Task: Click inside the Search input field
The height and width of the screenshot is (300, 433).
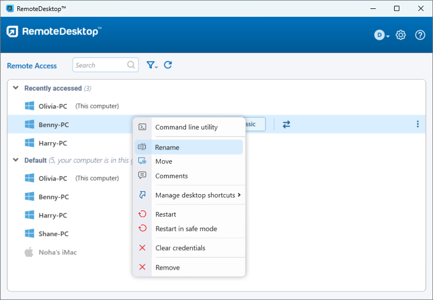Action: click(x=100, y=65)
